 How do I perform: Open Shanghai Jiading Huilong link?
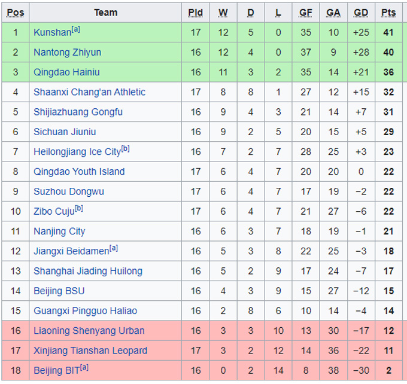(88, 271)
